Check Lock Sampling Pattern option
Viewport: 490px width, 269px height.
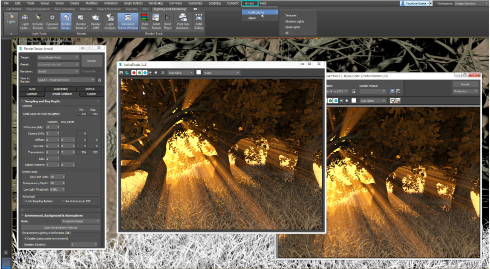pyautogui.click(x=24, y=201)
